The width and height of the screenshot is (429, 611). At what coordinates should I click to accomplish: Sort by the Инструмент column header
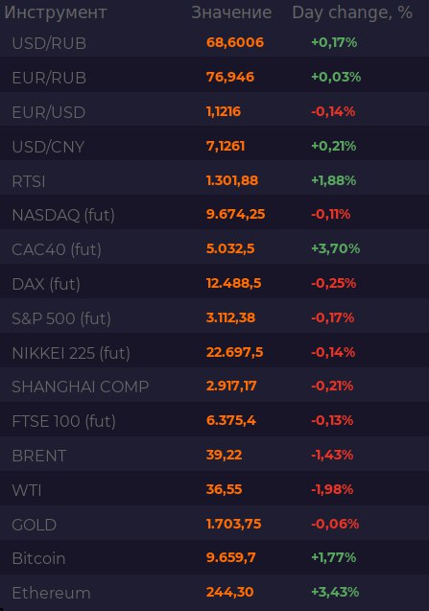point(55,12)
